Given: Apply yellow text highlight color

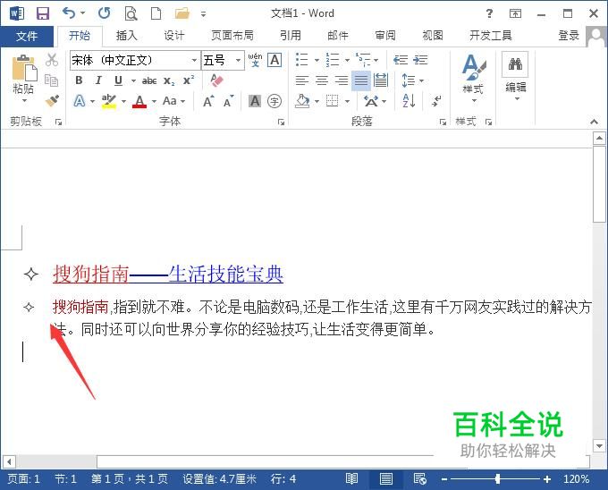Looking at the screenshot, I should coord(108,101).
